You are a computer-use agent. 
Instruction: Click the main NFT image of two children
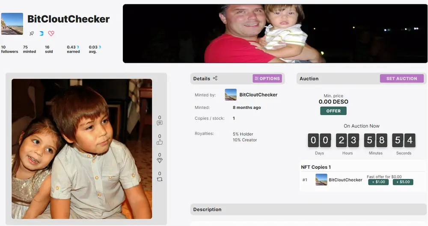pyautogui.click(x=82, y=149)
